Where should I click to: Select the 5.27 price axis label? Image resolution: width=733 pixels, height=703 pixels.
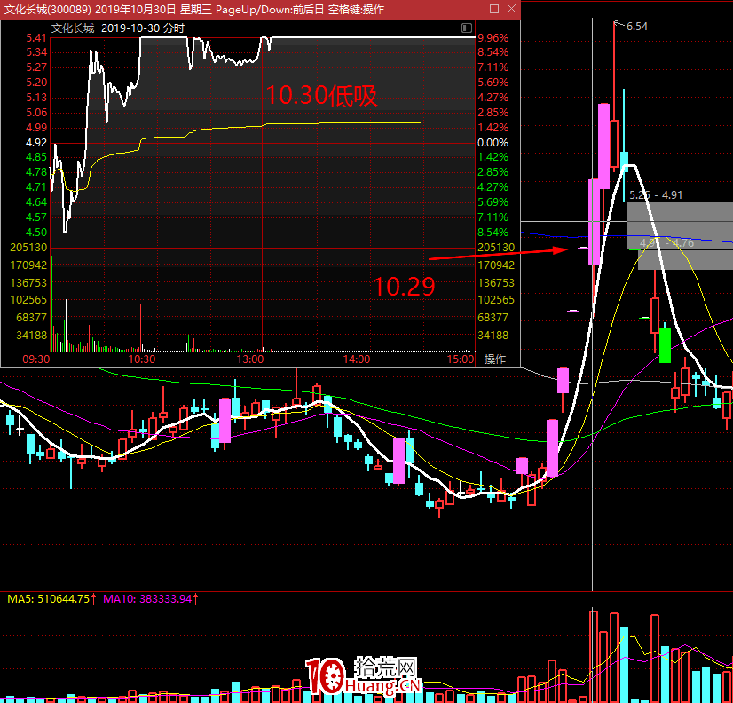pos(36,67)
